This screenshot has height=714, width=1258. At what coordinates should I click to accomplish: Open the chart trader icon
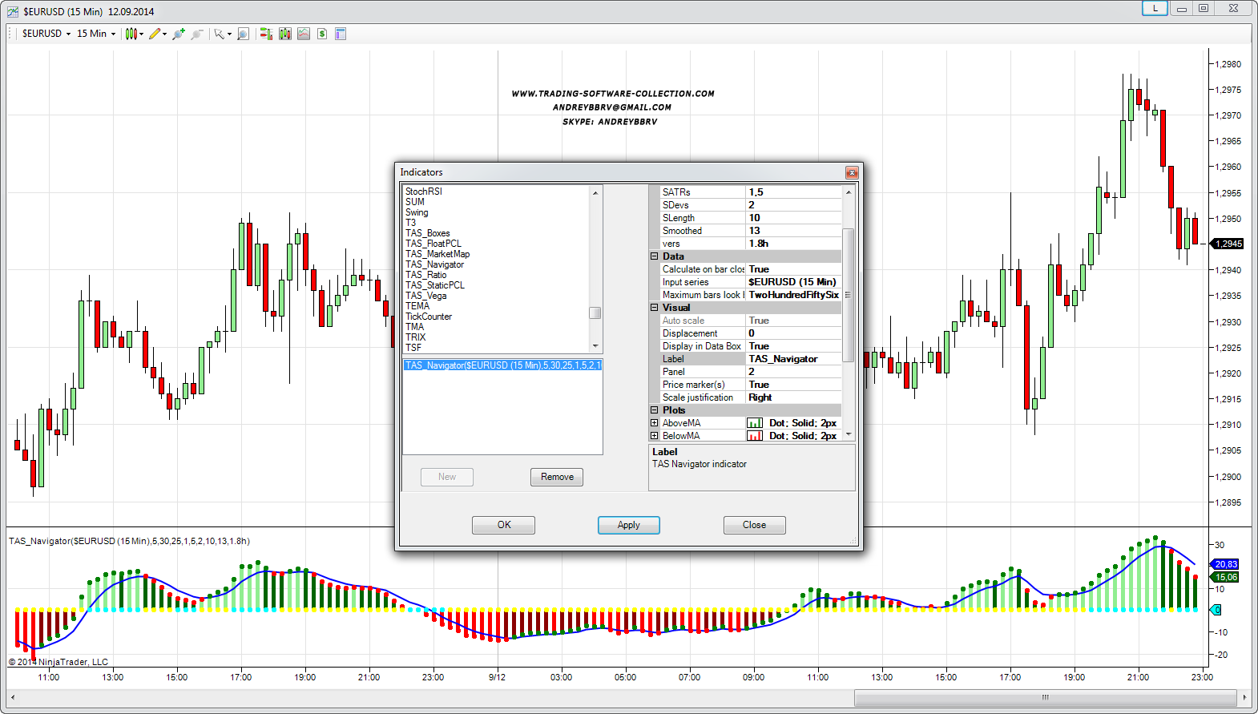[266, 34]
